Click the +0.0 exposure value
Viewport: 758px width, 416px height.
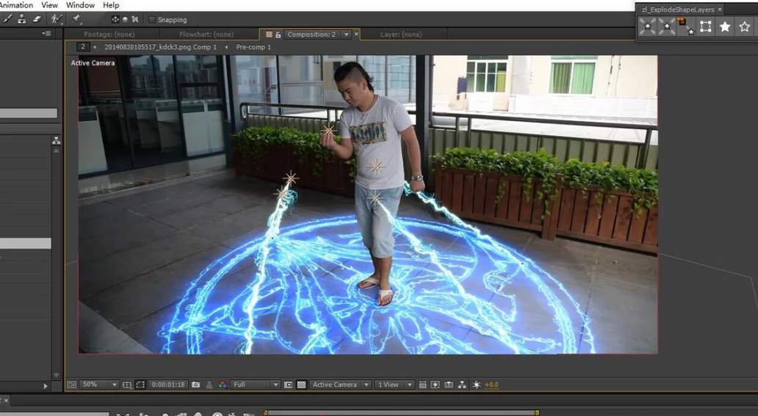491,384
